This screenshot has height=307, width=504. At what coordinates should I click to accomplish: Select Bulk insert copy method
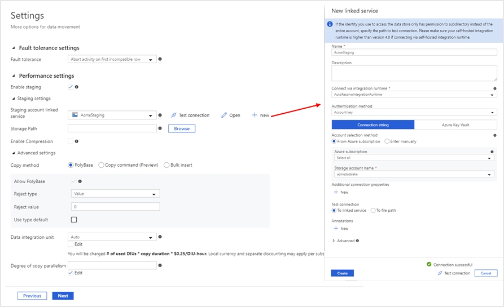pos(166,165)
